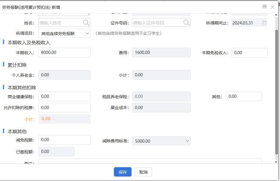
Task: Click the 本期收入 field showing 8000.00
Action: click(x=64, y=52)
